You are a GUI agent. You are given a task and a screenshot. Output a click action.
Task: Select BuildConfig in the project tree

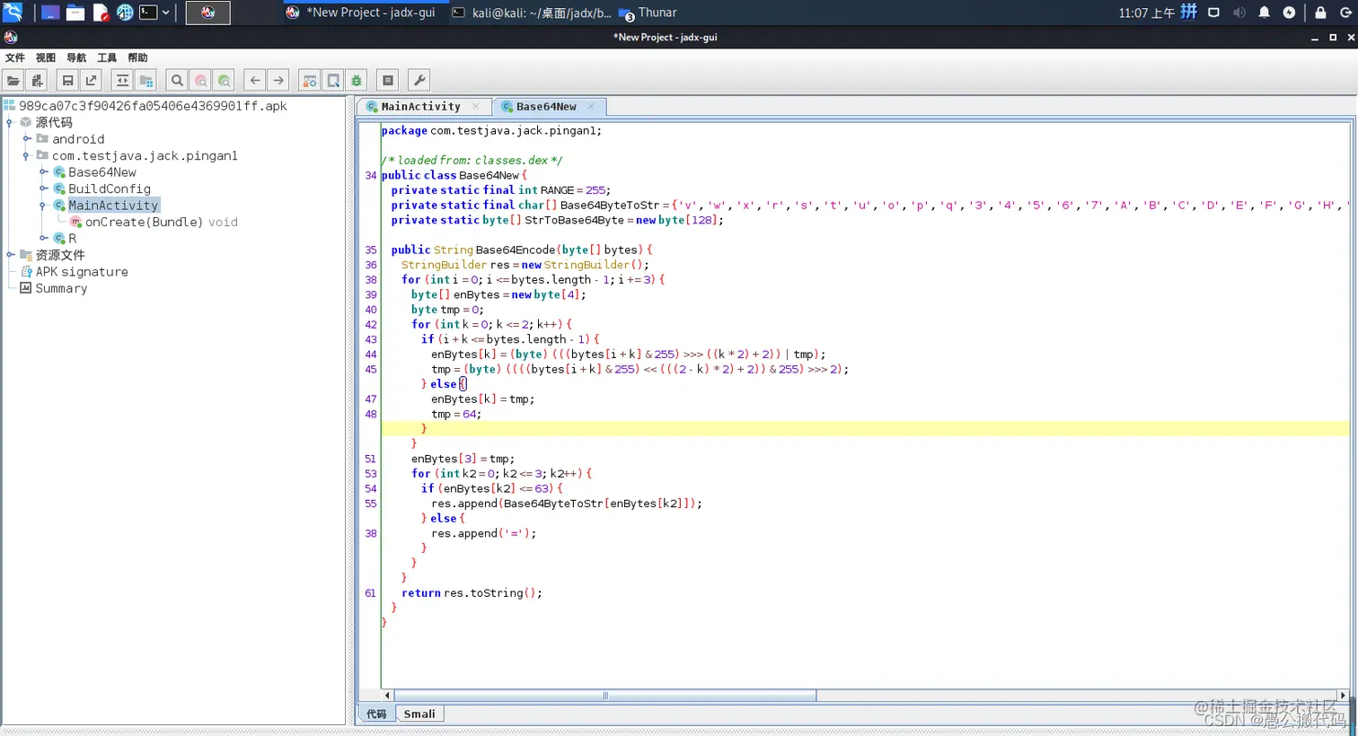tap(110, 188)
